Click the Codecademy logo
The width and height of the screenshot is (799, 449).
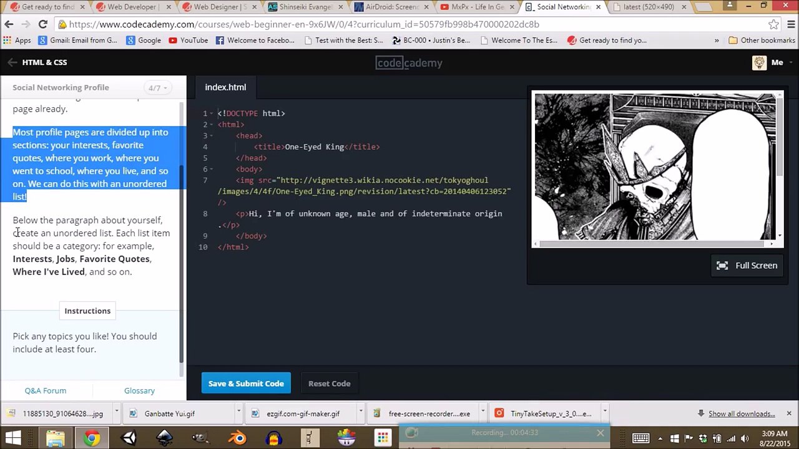tap(409, 62)
